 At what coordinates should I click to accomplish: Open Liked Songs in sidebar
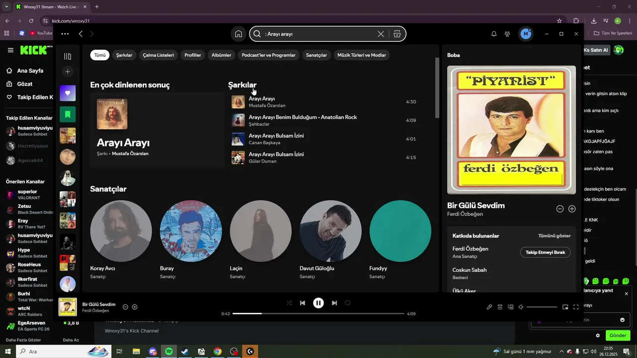pos(68,93)
